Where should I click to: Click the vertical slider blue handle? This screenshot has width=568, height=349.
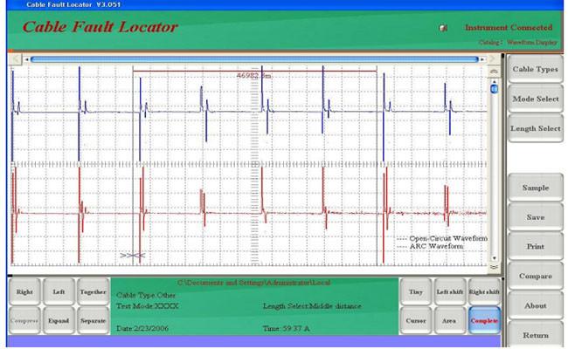494,89
